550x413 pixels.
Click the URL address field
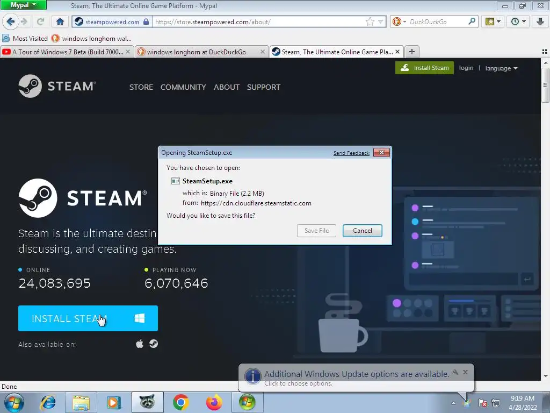click(x=259, y=22)
